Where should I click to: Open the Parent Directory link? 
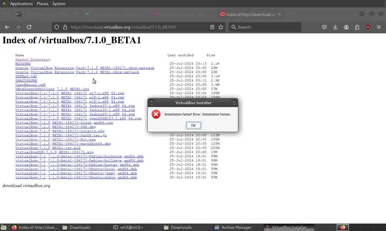pyautogui.click(x=33, y=60)
